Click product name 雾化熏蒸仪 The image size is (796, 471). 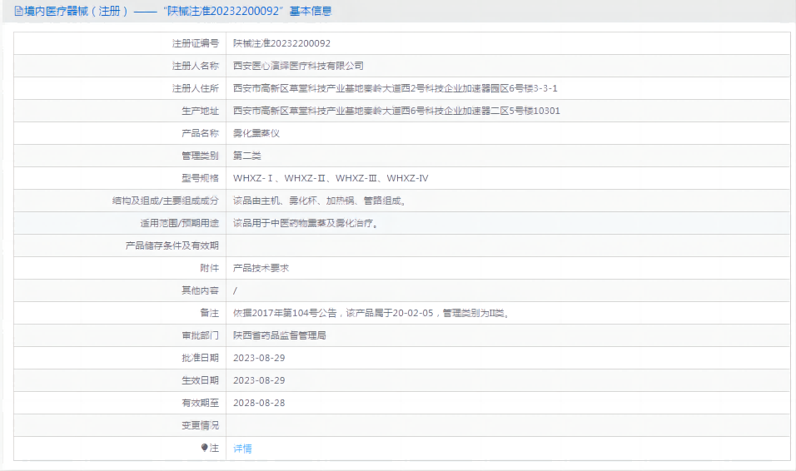(256, 133)
